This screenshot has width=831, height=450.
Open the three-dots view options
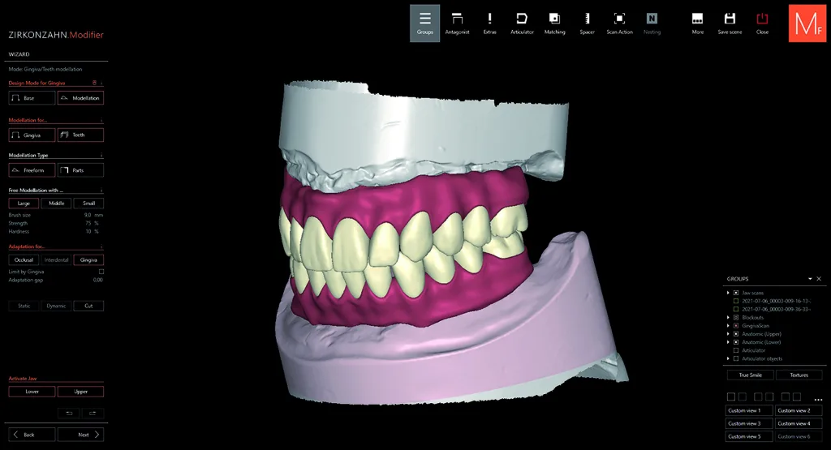point(818,400)
